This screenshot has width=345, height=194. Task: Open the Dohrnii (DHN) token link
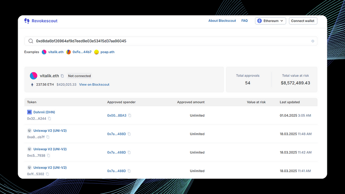point(44,112)
